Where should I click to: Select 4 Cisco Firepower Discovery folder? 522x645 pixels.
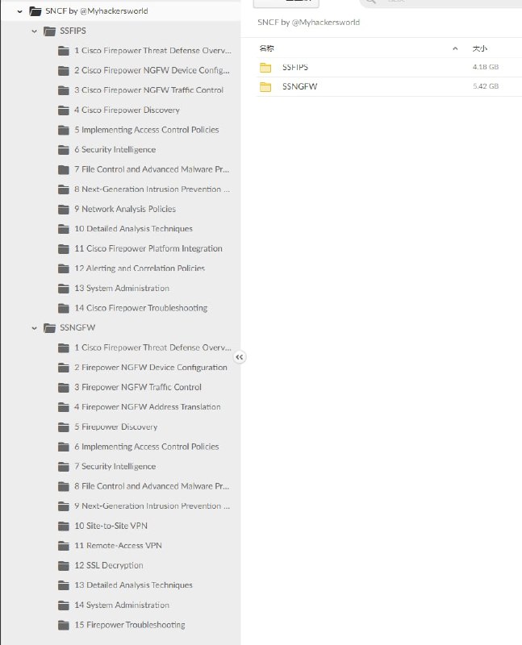tap(127, 110)
